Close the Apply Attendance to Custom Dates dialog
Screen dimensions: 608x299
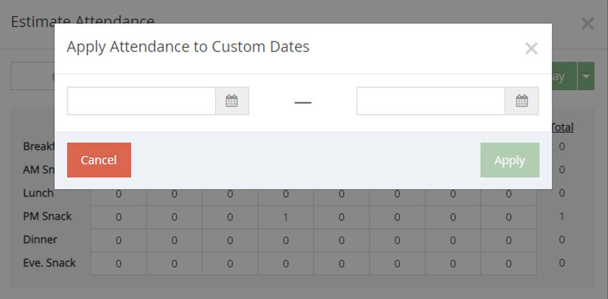531,49
